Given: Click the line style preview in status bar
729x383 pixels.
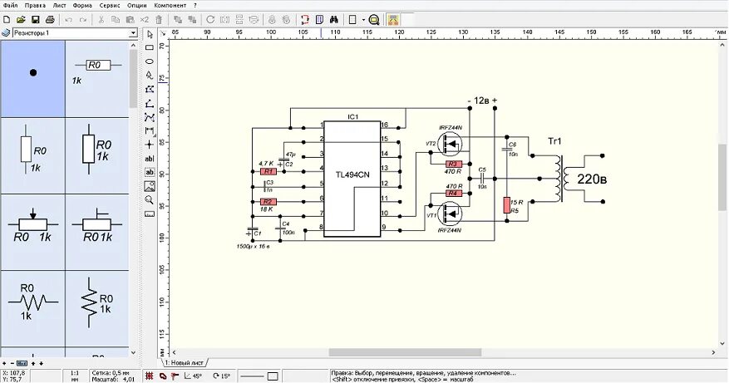Looking at the screenshot, I should pos(252,376).
